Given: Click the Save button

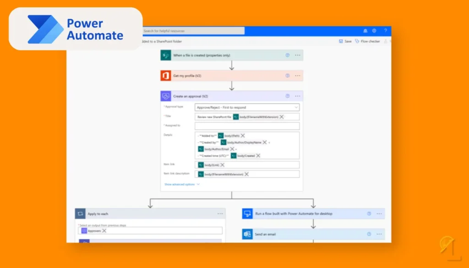Looking at the screenshot, I should coord(345,41).
